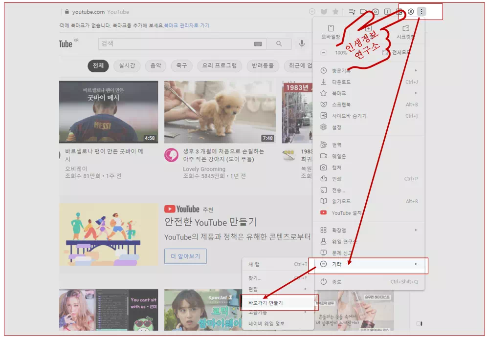Click the minus button to zoom out
Image resolution: width=487 pixels, height=337 pixels.
point(323,52)
